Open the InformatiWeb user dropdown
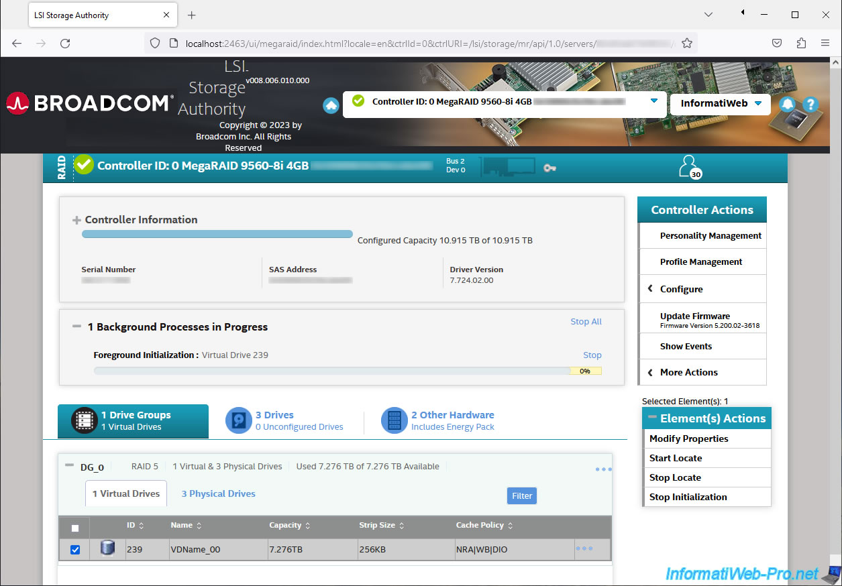 [721, 103]
